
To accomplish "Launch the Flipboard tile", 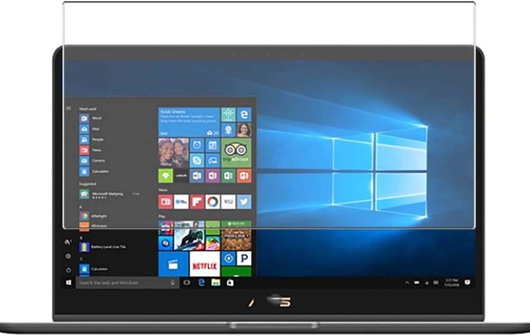I will (x=197, y=202).
